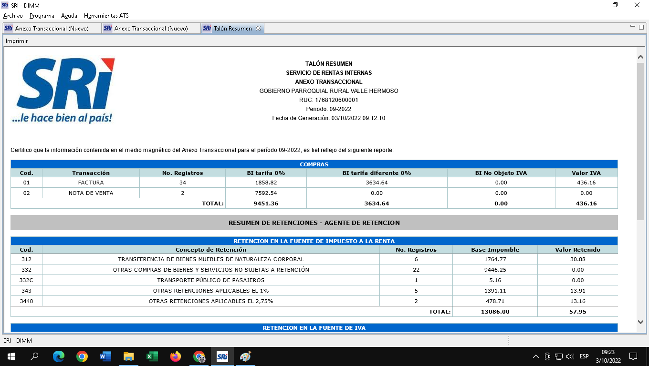The image size is (649, 366).
Task: Launch Microsoft Word from the taskbar
Action: tap(105, 356)
